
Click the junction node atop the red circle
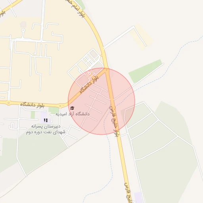click(x=107, y=70)
